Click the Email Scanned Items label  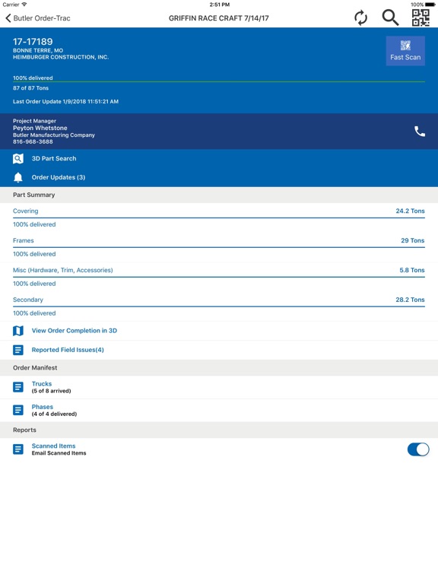59,453
